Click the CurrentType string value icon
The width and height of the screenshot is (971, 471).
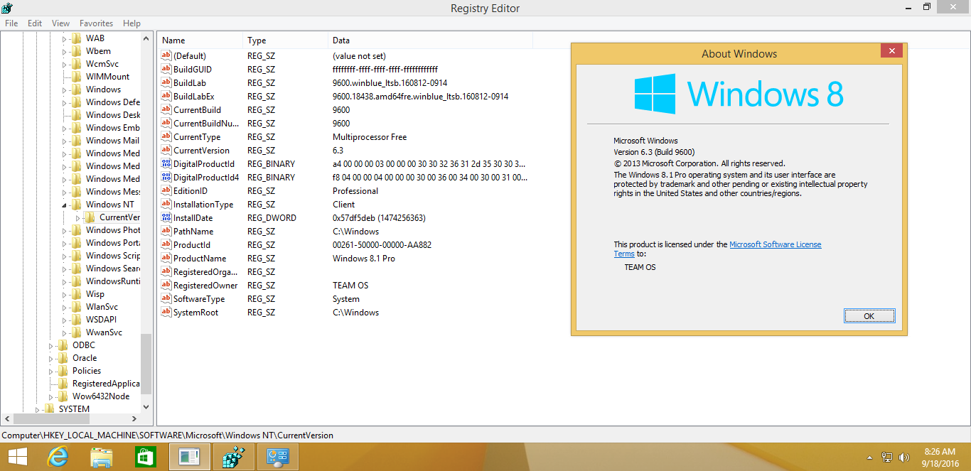[x=166, y=137]
